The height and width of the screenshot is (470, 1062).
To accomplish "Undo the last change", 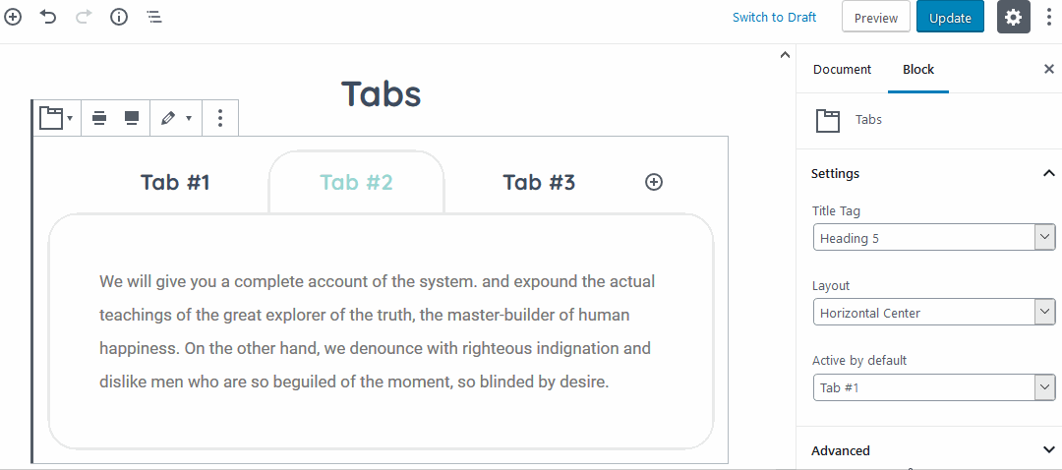I will tap(48, 17).
